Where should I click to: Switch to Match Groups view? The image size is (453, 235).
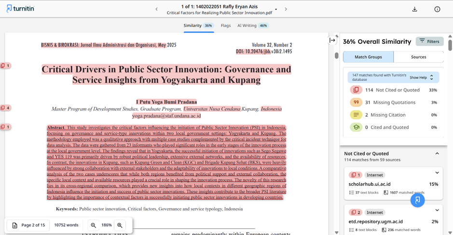(x=368, y=57)
